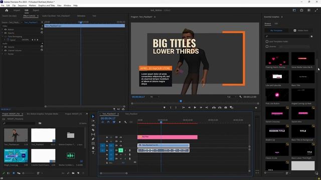Open Edit tab in Essential Graphics
Image resolution: width=321 pixels, height=180 pixels.
[x=276, y=23]
